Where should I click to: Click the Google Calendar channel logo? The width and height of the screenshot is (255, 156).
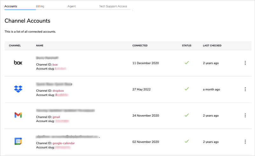[x=18, y=141]
